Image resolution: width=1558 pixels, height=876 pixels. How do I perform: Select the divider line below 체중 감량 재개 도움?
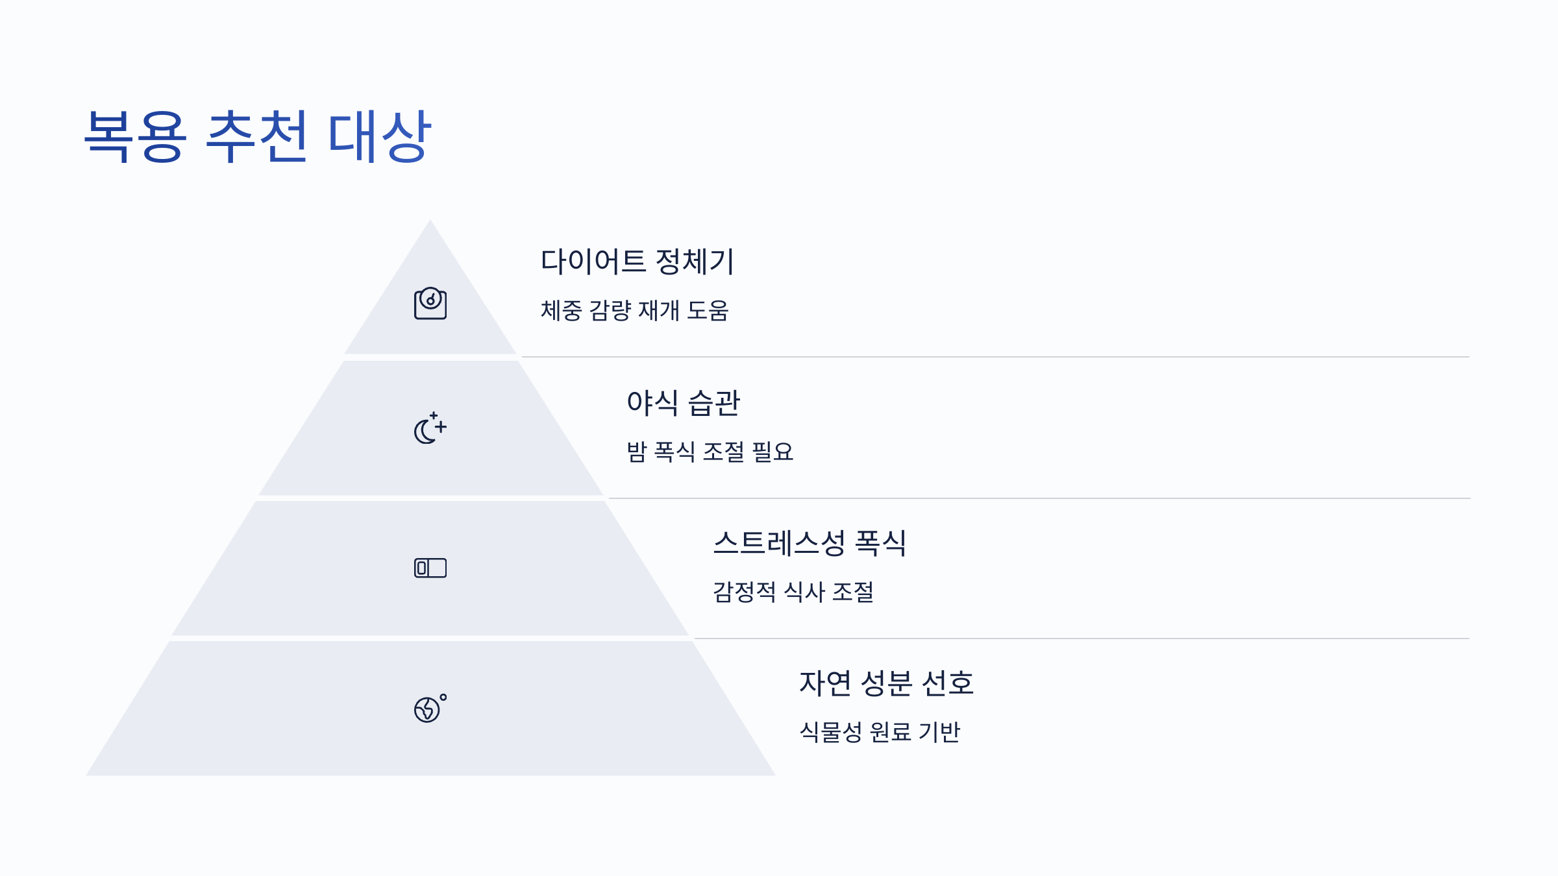tap(996, 357)
